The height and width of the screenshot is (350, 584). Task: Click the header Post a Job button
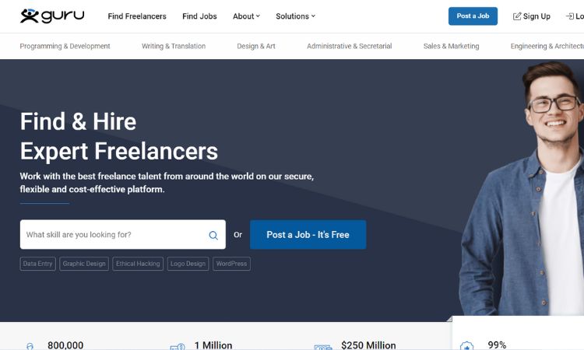473,16
